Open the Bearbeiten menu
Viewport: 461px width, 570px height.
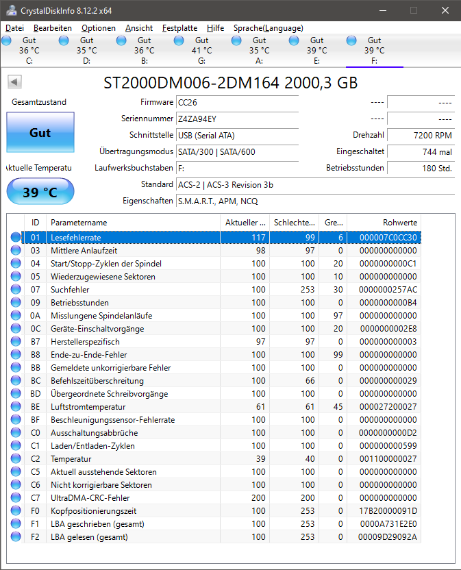(53, 28)
